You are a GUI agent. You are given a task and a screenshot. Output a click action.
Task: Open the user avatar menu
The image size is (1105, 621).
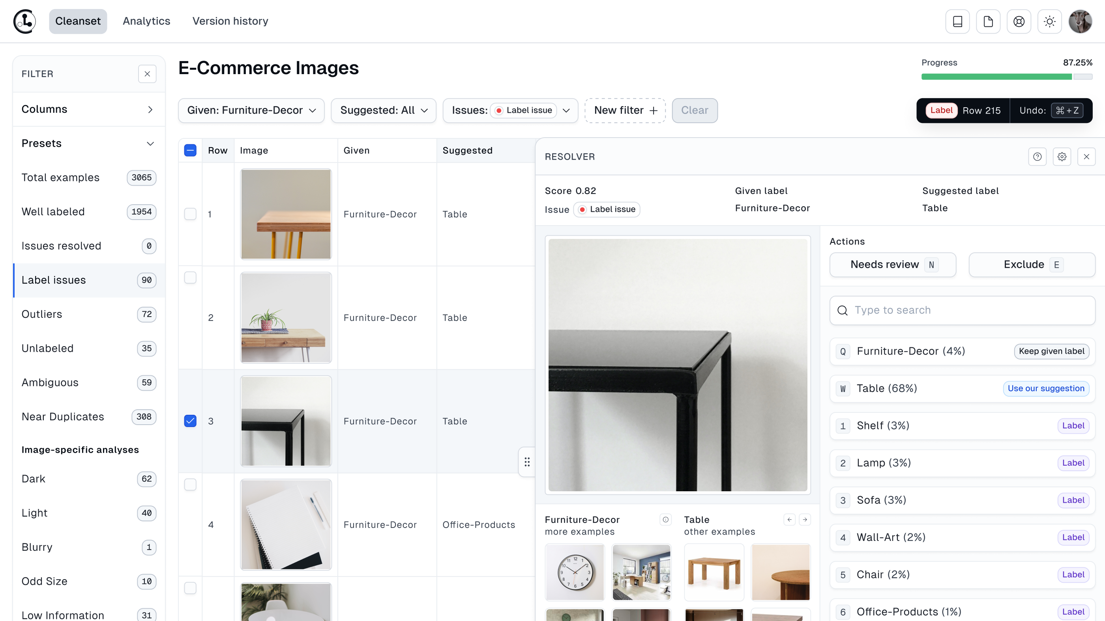(x=1080, y=21)
